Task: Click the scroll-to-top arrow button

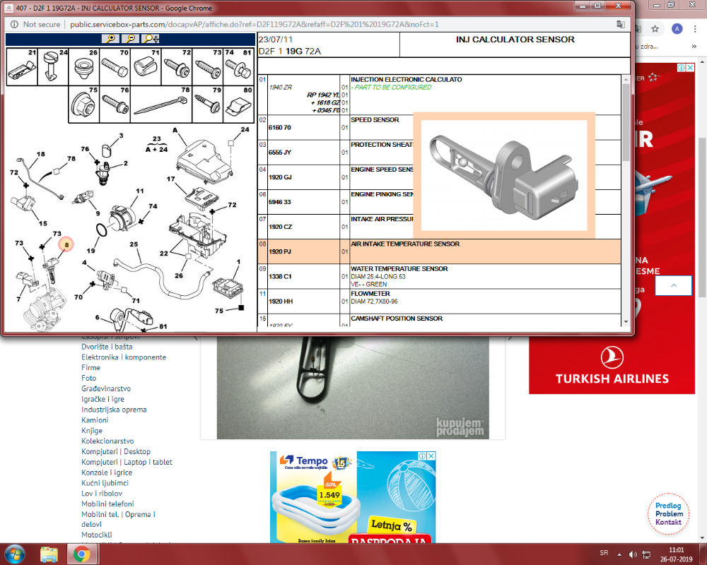Action: pyautogui.click(x=672, y=285)
